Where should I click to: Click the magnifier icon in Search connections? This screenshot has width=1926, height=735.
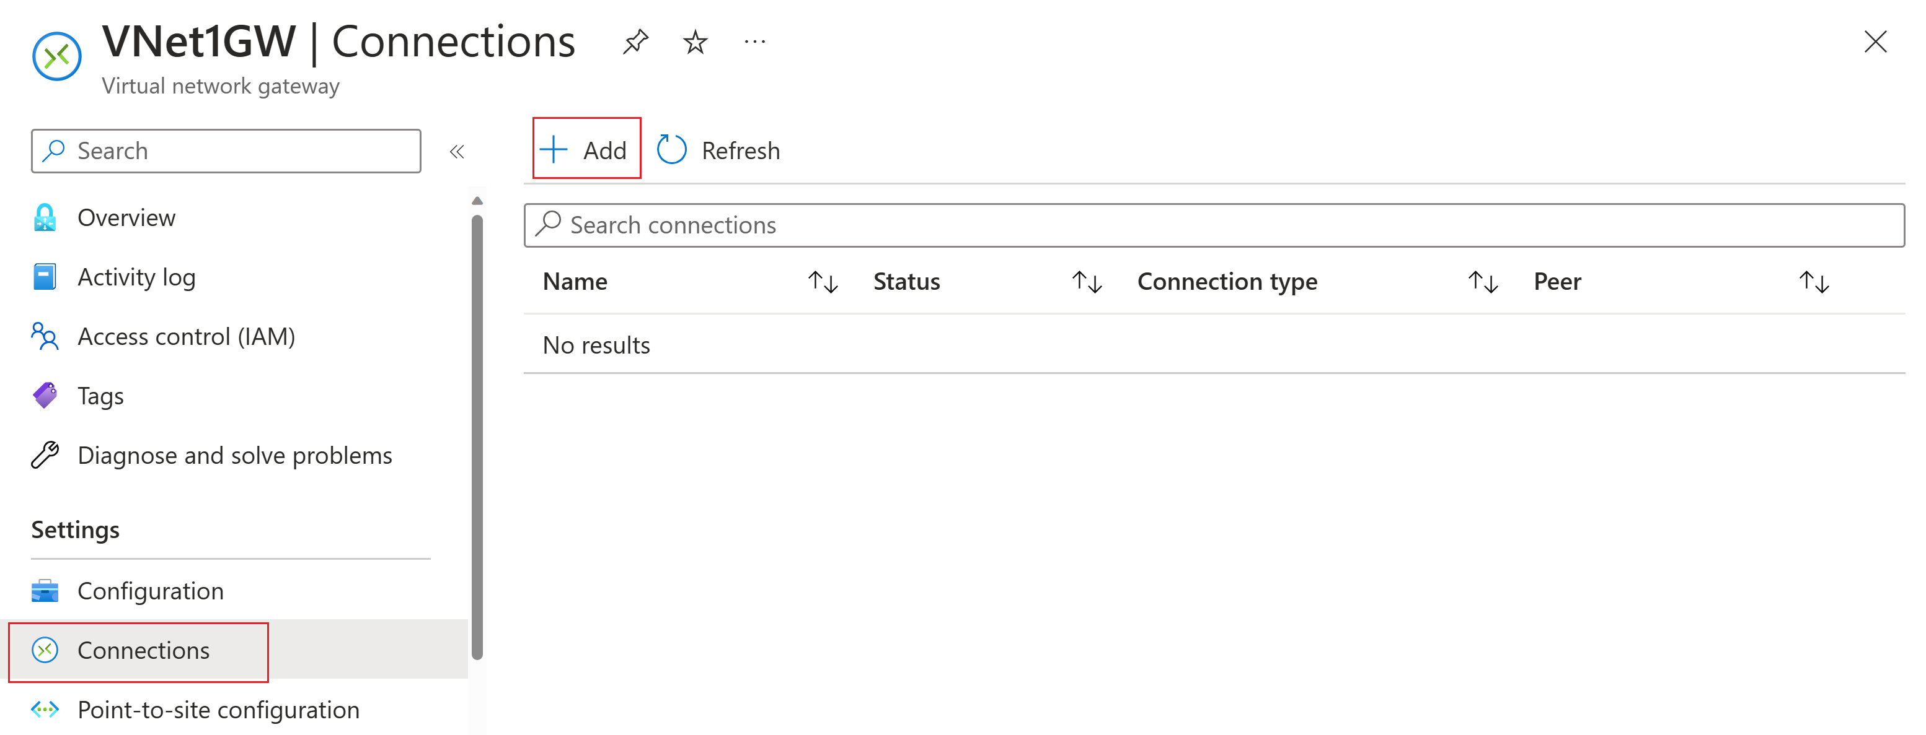pos(549,224)
